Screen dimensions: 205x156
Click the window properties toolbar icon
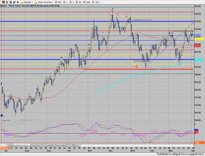(x=14, y=2)
